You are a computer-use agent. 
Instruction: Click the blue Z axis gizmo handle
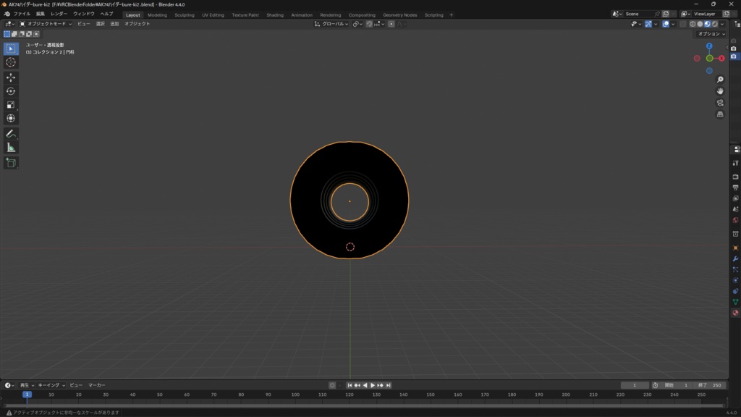(709, 46)
